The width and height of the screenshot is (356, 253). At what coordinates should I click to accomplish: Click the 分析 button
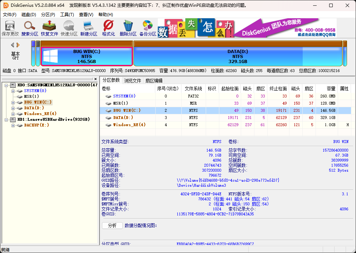112,225
